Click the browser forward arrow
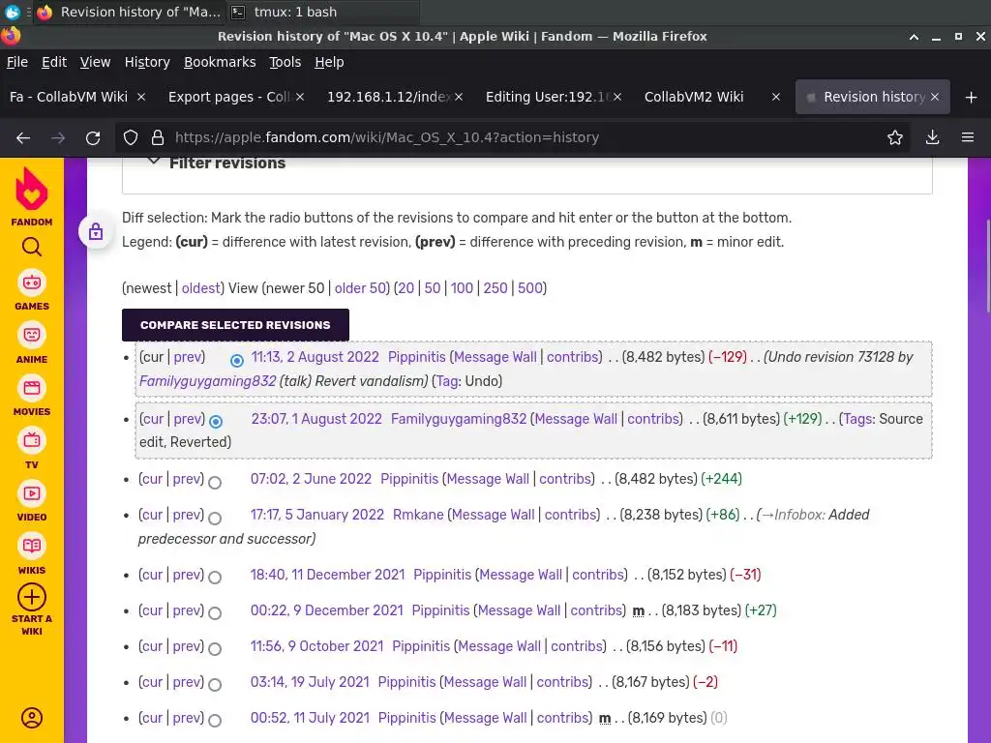The image size is (991, 743). (x=58, y=137)
